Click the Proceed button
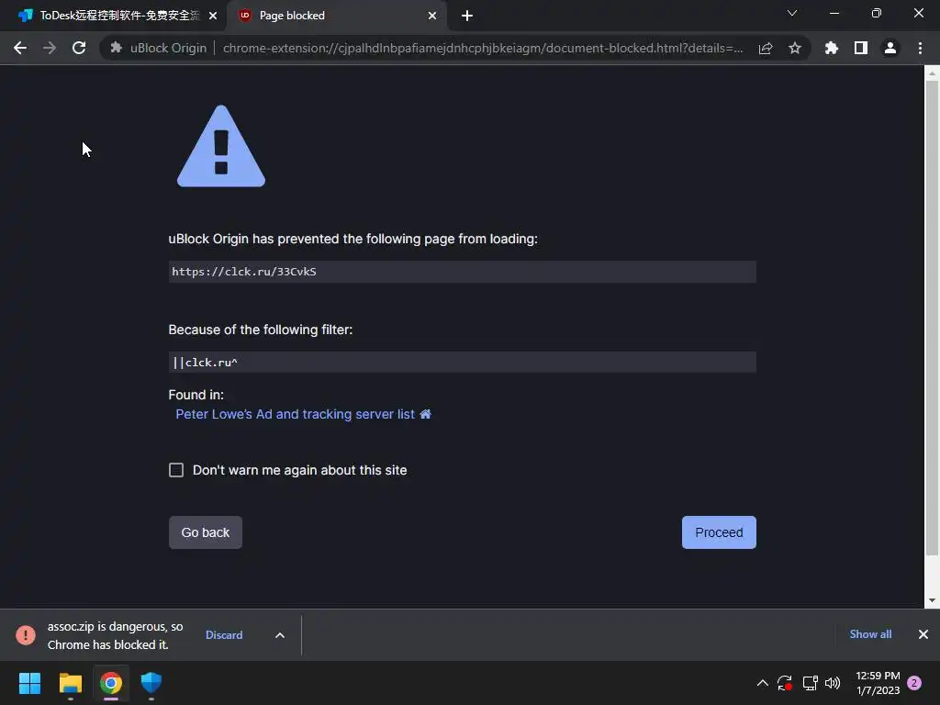The image size is (940, 705). point(719,532)
